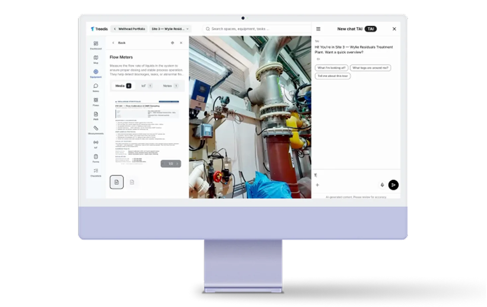Locate equipment with the target icon

click(172, 43)
